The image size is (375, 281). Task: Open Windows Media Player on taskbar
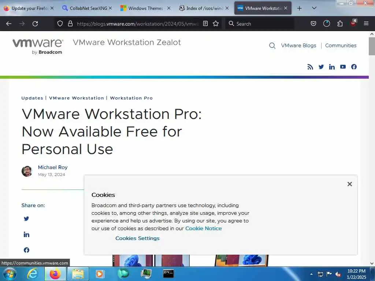pos(100,274)
